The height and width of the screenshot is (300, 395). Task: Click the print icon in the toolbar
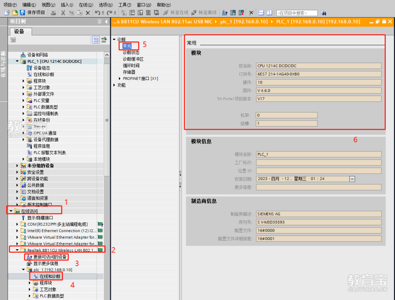click(x=53, y=13)
